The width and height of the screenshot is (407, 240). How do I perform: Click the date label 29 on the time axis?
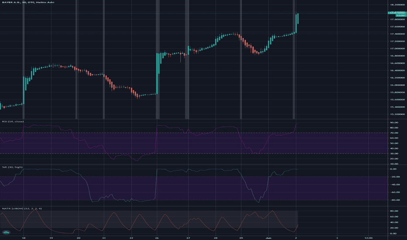click(241, 238)
